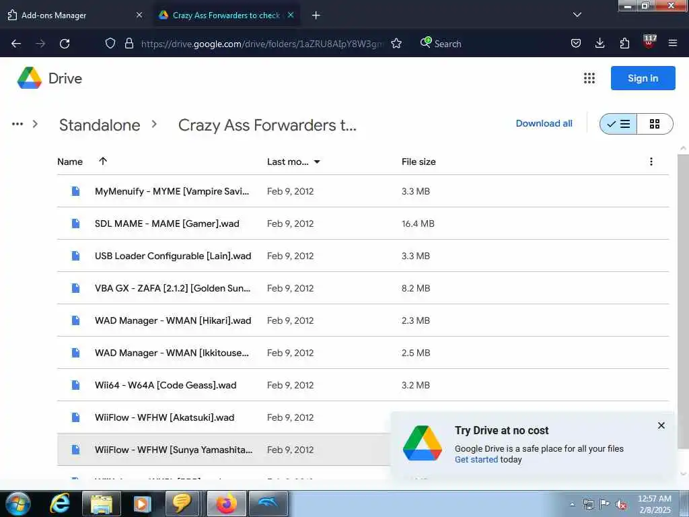Open the Google apps grid
The height and width of the screenshot is (517, 689).
pos(589,78)
